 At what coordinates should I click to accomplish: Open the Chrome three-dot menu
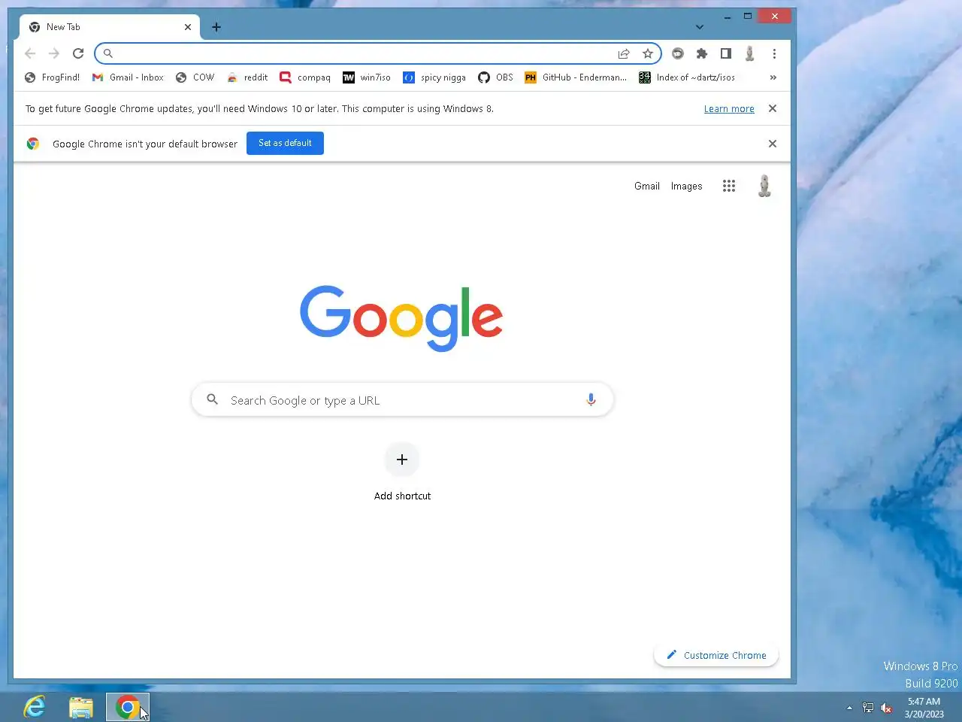[774, 53]
